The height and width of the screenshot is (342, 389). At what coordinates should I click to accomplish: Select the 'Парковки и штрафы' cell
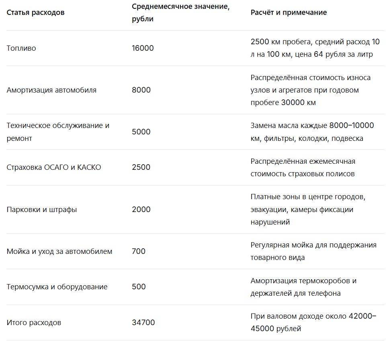[x=42, y=209]
